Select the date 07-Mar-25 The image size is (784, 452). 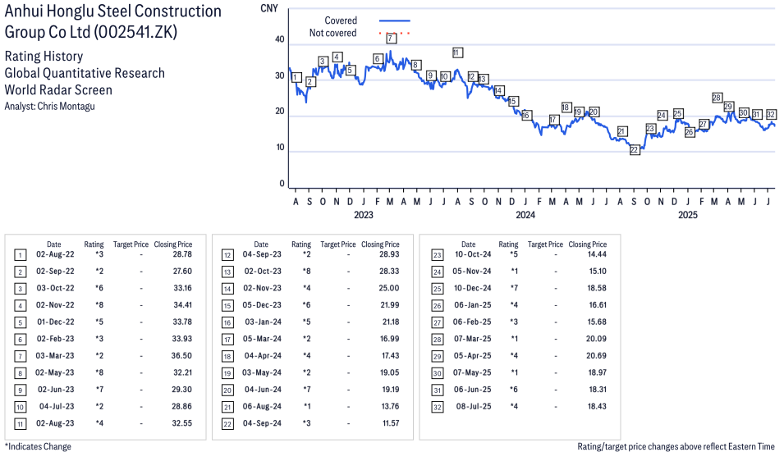point(473,339)
